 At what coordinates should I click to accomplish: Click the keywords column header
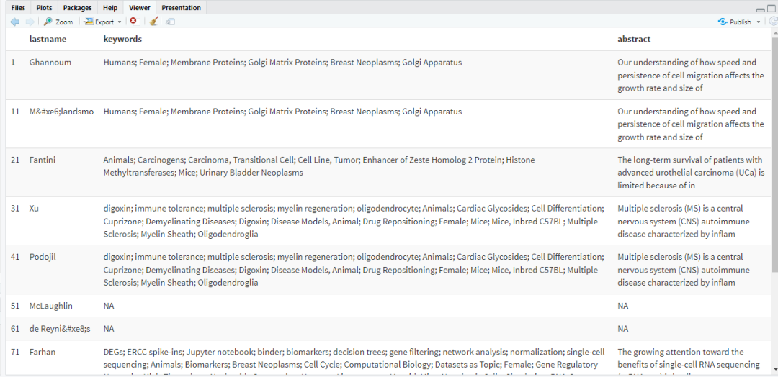pos(122,39)
